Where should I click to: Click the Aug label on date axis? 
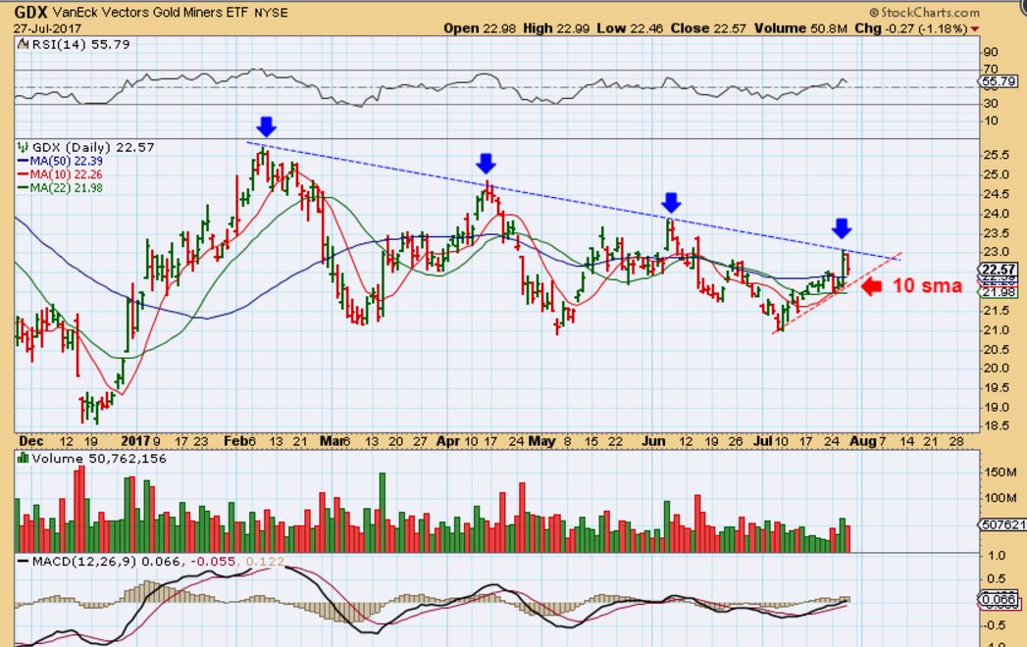click(x=862, y=441)
